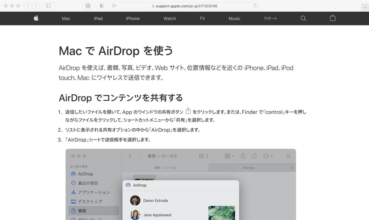Open the TV navigation item
The height and width of the screenshot is (220, 369).
coord(202,18)
